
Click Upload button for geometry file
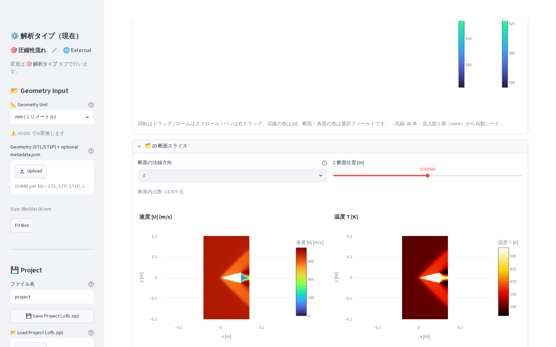(x=31, y=171)
